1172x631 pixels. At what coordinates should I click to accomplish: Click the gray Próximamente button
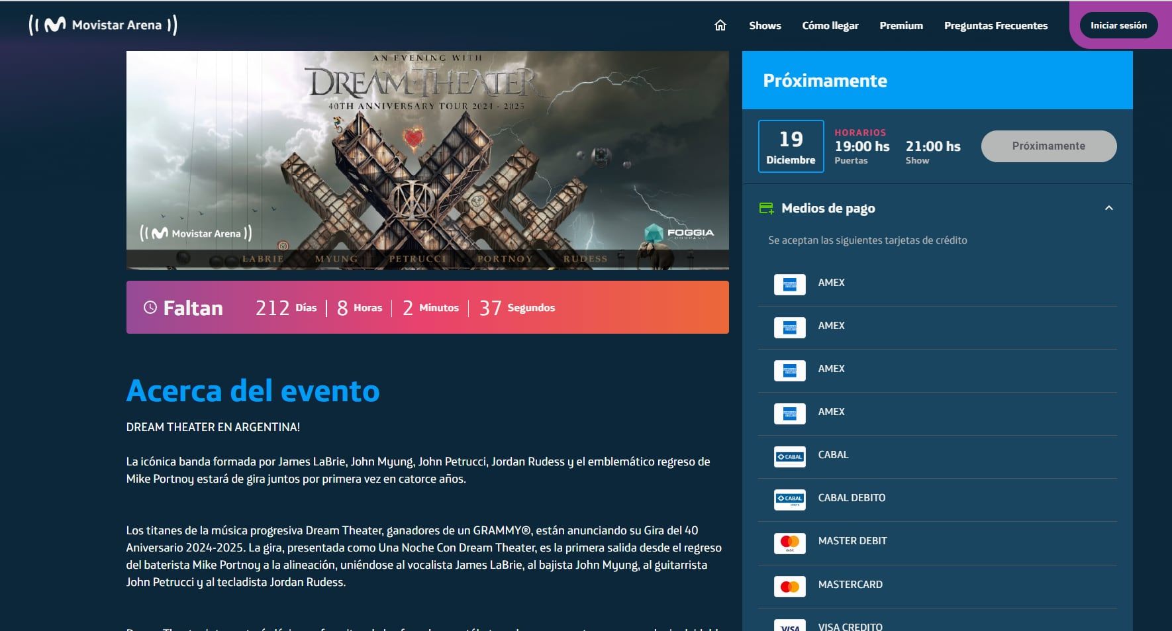(1048, 146)
